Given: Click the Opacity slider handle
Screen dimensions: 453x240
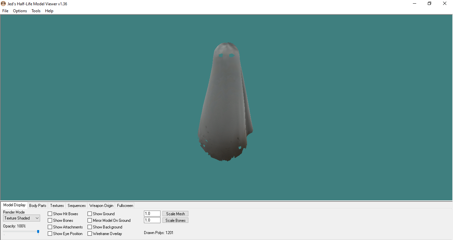Looking at the screenshot, I should pos(38,232).
